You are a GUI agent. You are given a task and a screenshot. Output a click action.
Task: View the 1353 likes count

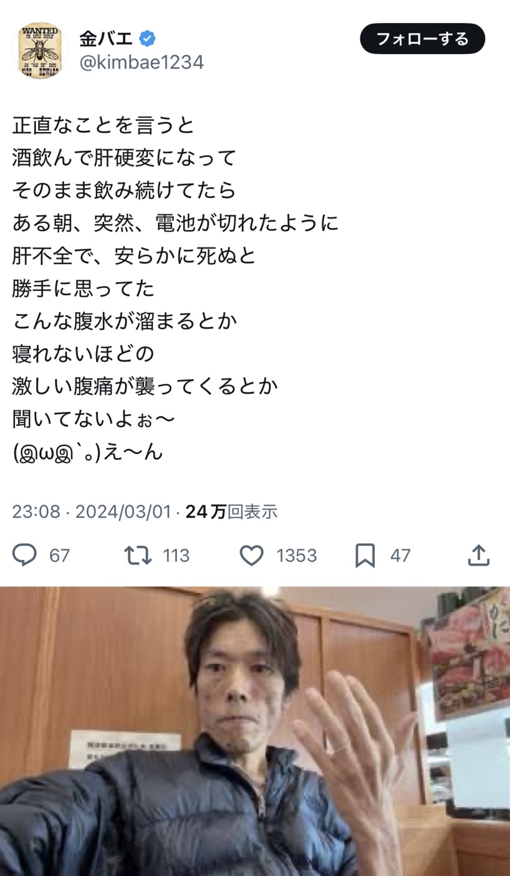tap(297, 555)
